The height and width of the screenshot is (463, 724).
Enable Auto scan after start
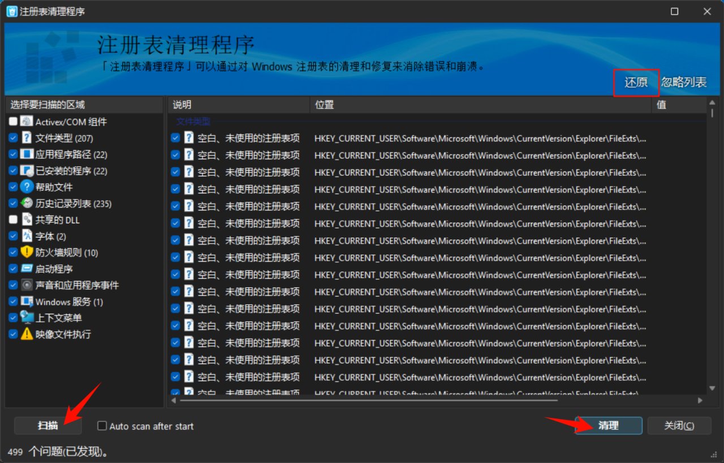pyautogui.click(x=102, y=426)
